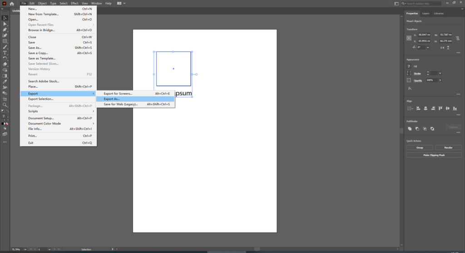Image resolution: width=465 pixels, height=253 pixels.
Task: Select the Shape Builder tool
Action: click(5, 70)
